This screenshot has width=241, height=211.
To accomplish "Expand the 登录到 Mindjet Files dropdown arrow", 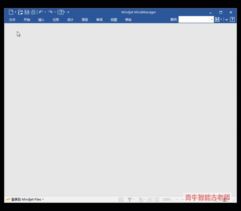I will coord(43,199).
